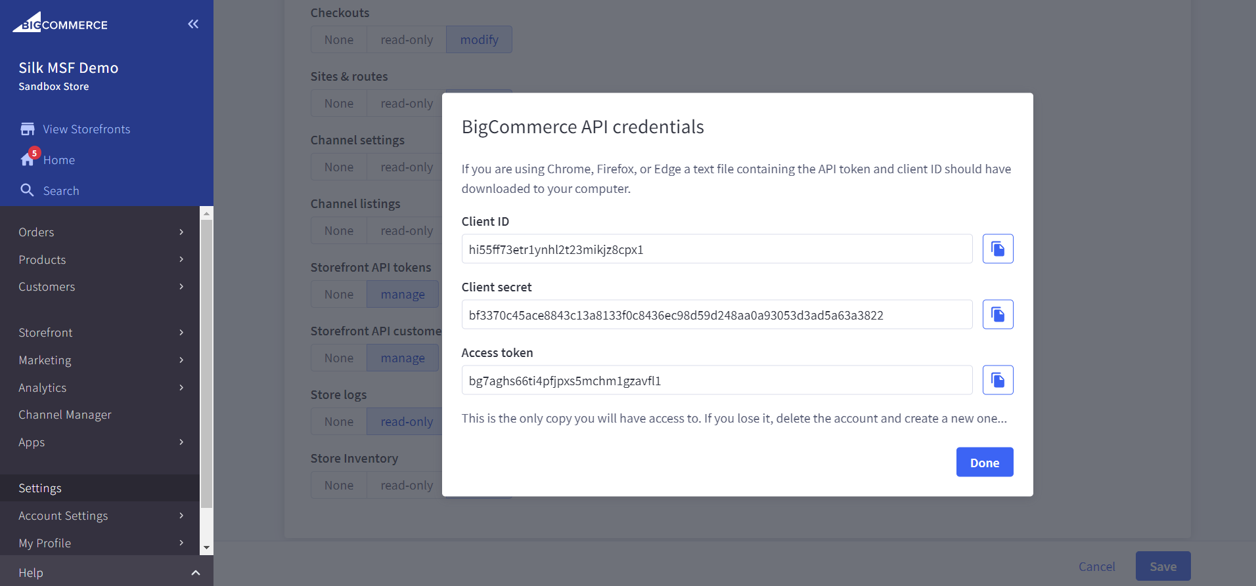Expand the Storefront menu chevron
The width and height of the screenshot is (1256, 586).
181,332
